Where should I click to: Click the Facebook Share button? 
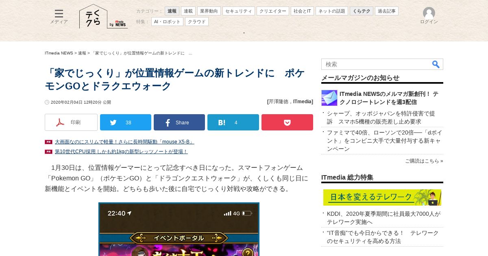[179, 122]
